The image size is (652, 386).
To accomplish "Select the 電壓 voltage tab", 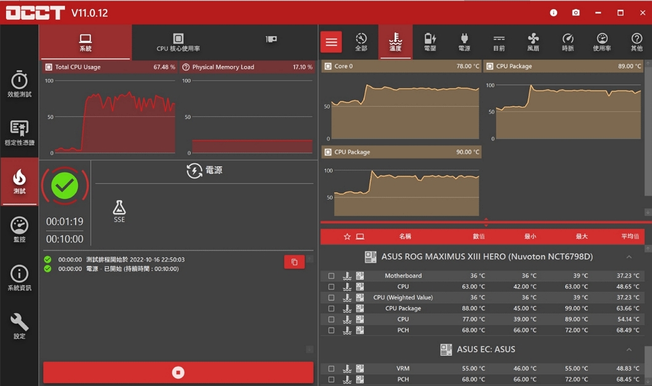I will 430,42.
